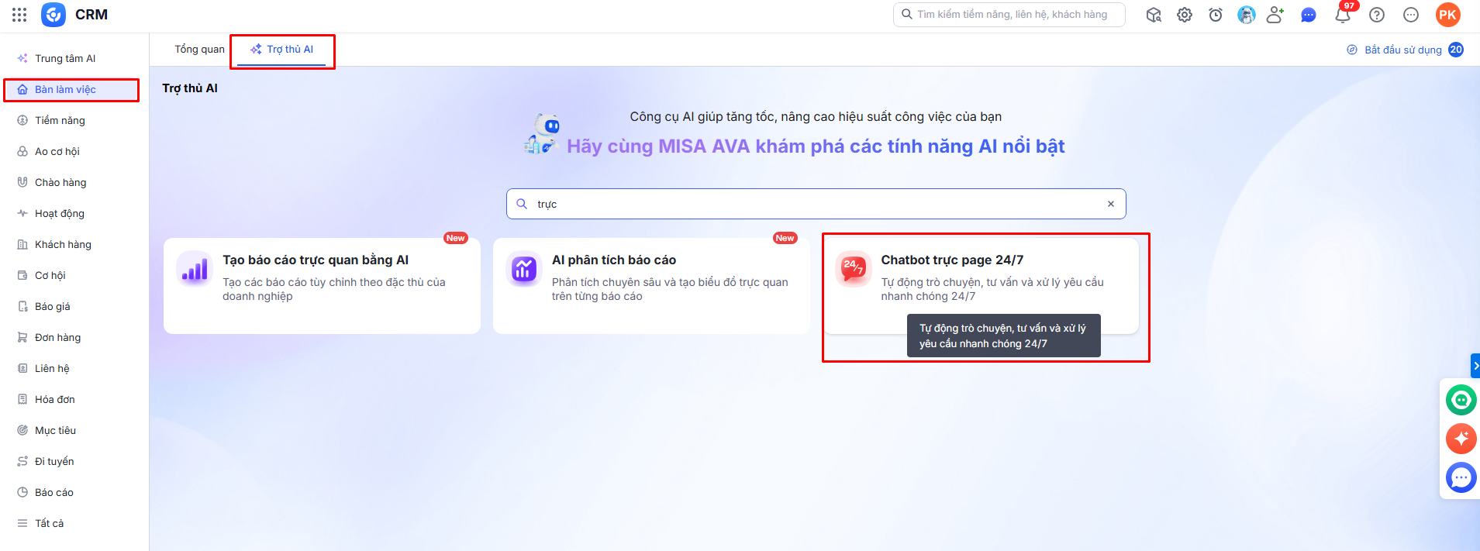1480x551 pixels.
Task: Open Khách hàng in sidebar
Action: coord(74,244)
